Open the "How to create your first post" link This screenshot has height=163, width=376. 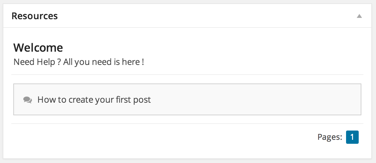click(x=94, y=99)
